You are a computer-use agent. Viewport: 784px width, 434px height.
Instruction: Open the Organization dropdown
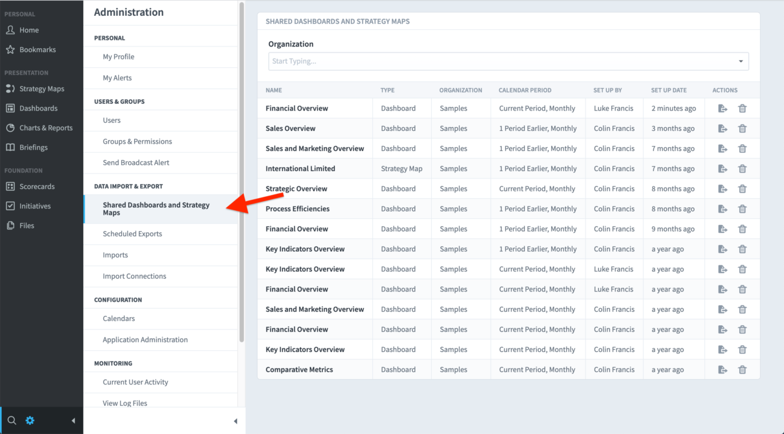point(740,61)
